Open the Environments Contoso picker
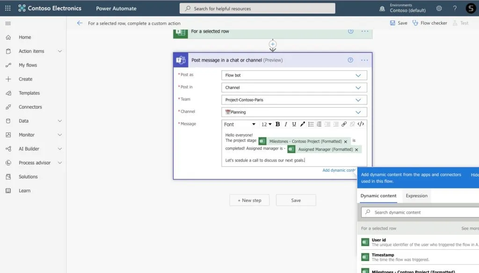 click(403, 8)
